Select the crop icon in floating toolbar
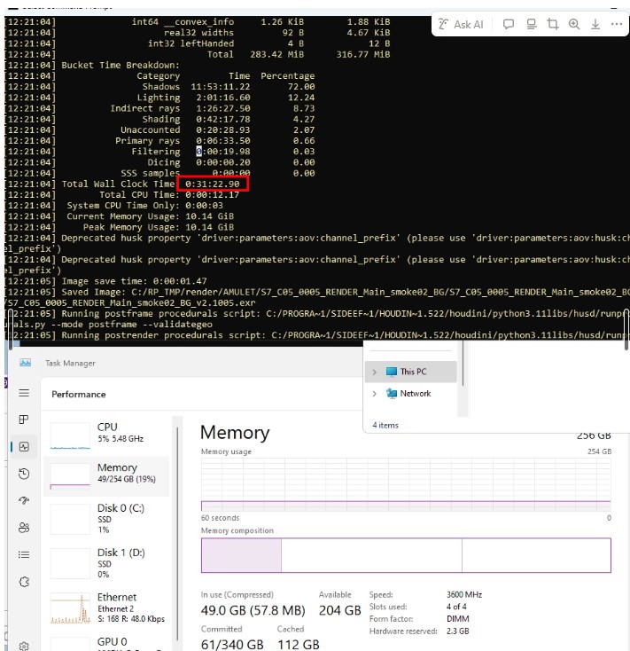The height and width of the screenshot is (651, 630). point(553,25)
